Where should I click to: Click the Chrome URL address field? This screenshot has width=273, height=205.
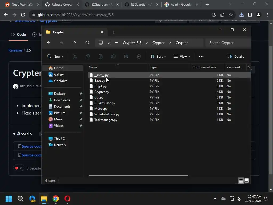click(120, 15)
